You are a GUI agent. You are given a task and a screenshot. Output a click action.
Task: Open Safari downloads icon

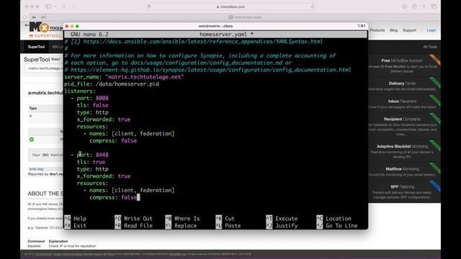405,6
